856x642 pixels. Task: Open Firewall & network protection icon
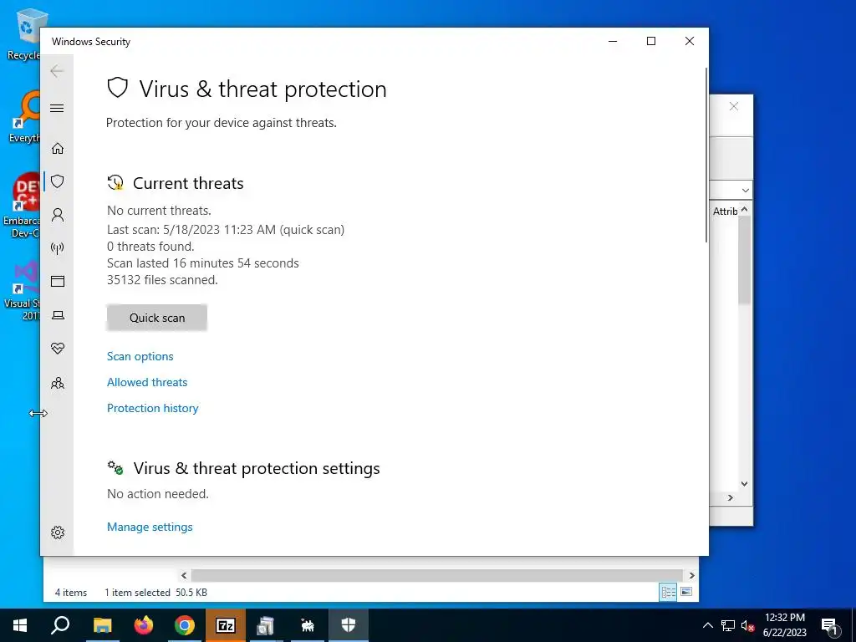[58, 248]
